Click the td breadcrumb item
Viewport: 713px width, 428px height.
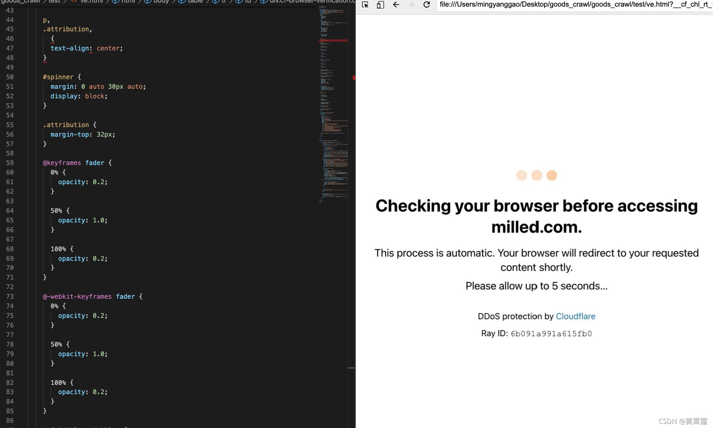(248, 1)
